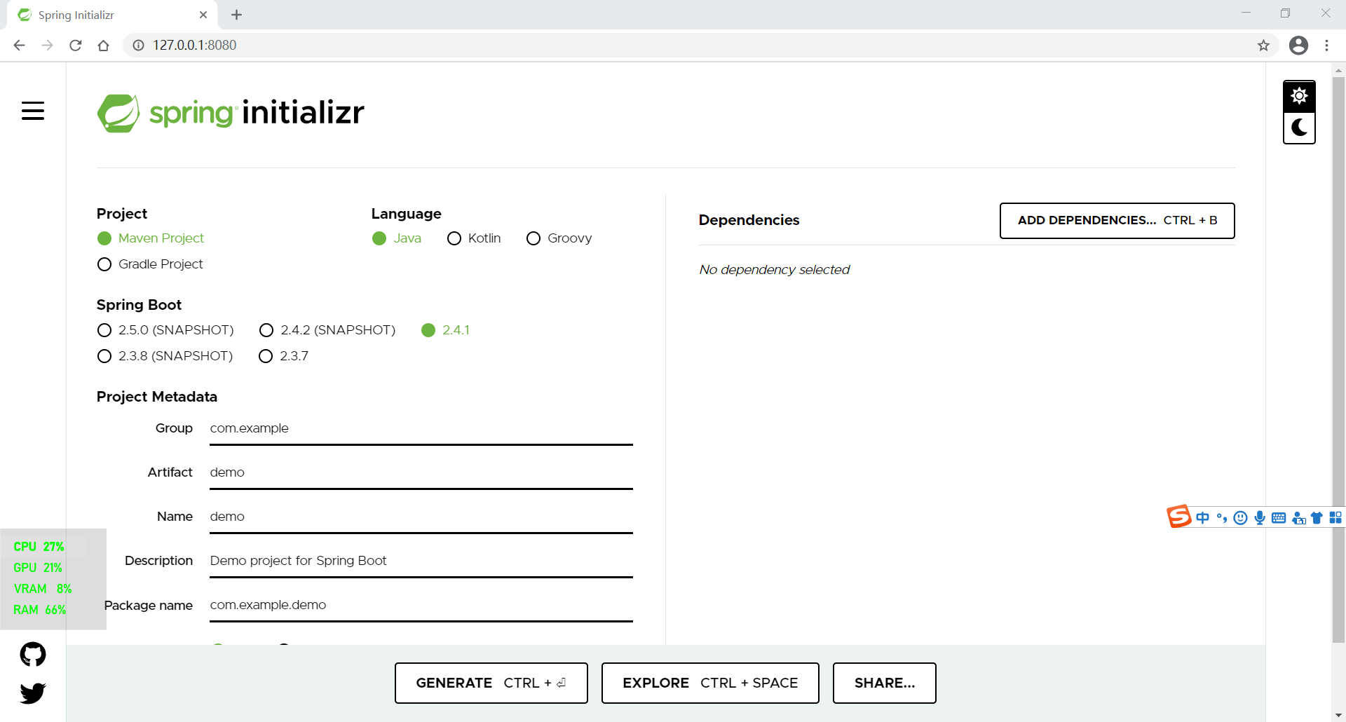Toggle Sogou punctuation mode icon

[1222, 518]
